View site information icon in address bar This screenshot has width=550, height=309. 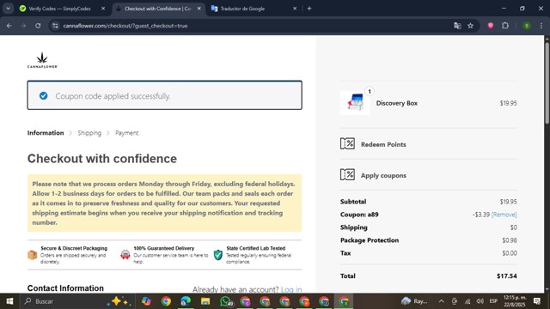tap(55, 26)
